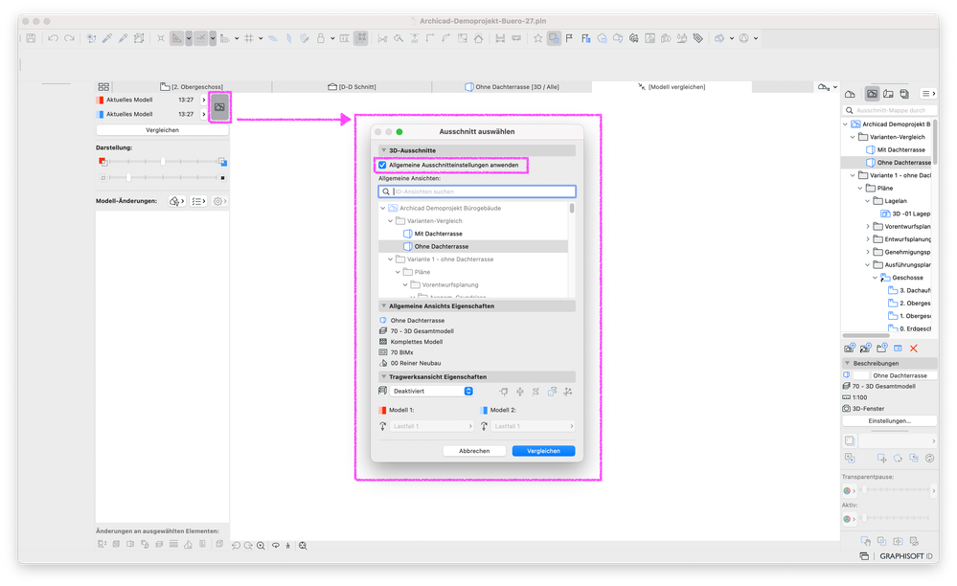Click the scissors split icon in toolbar

pos(382,38)
